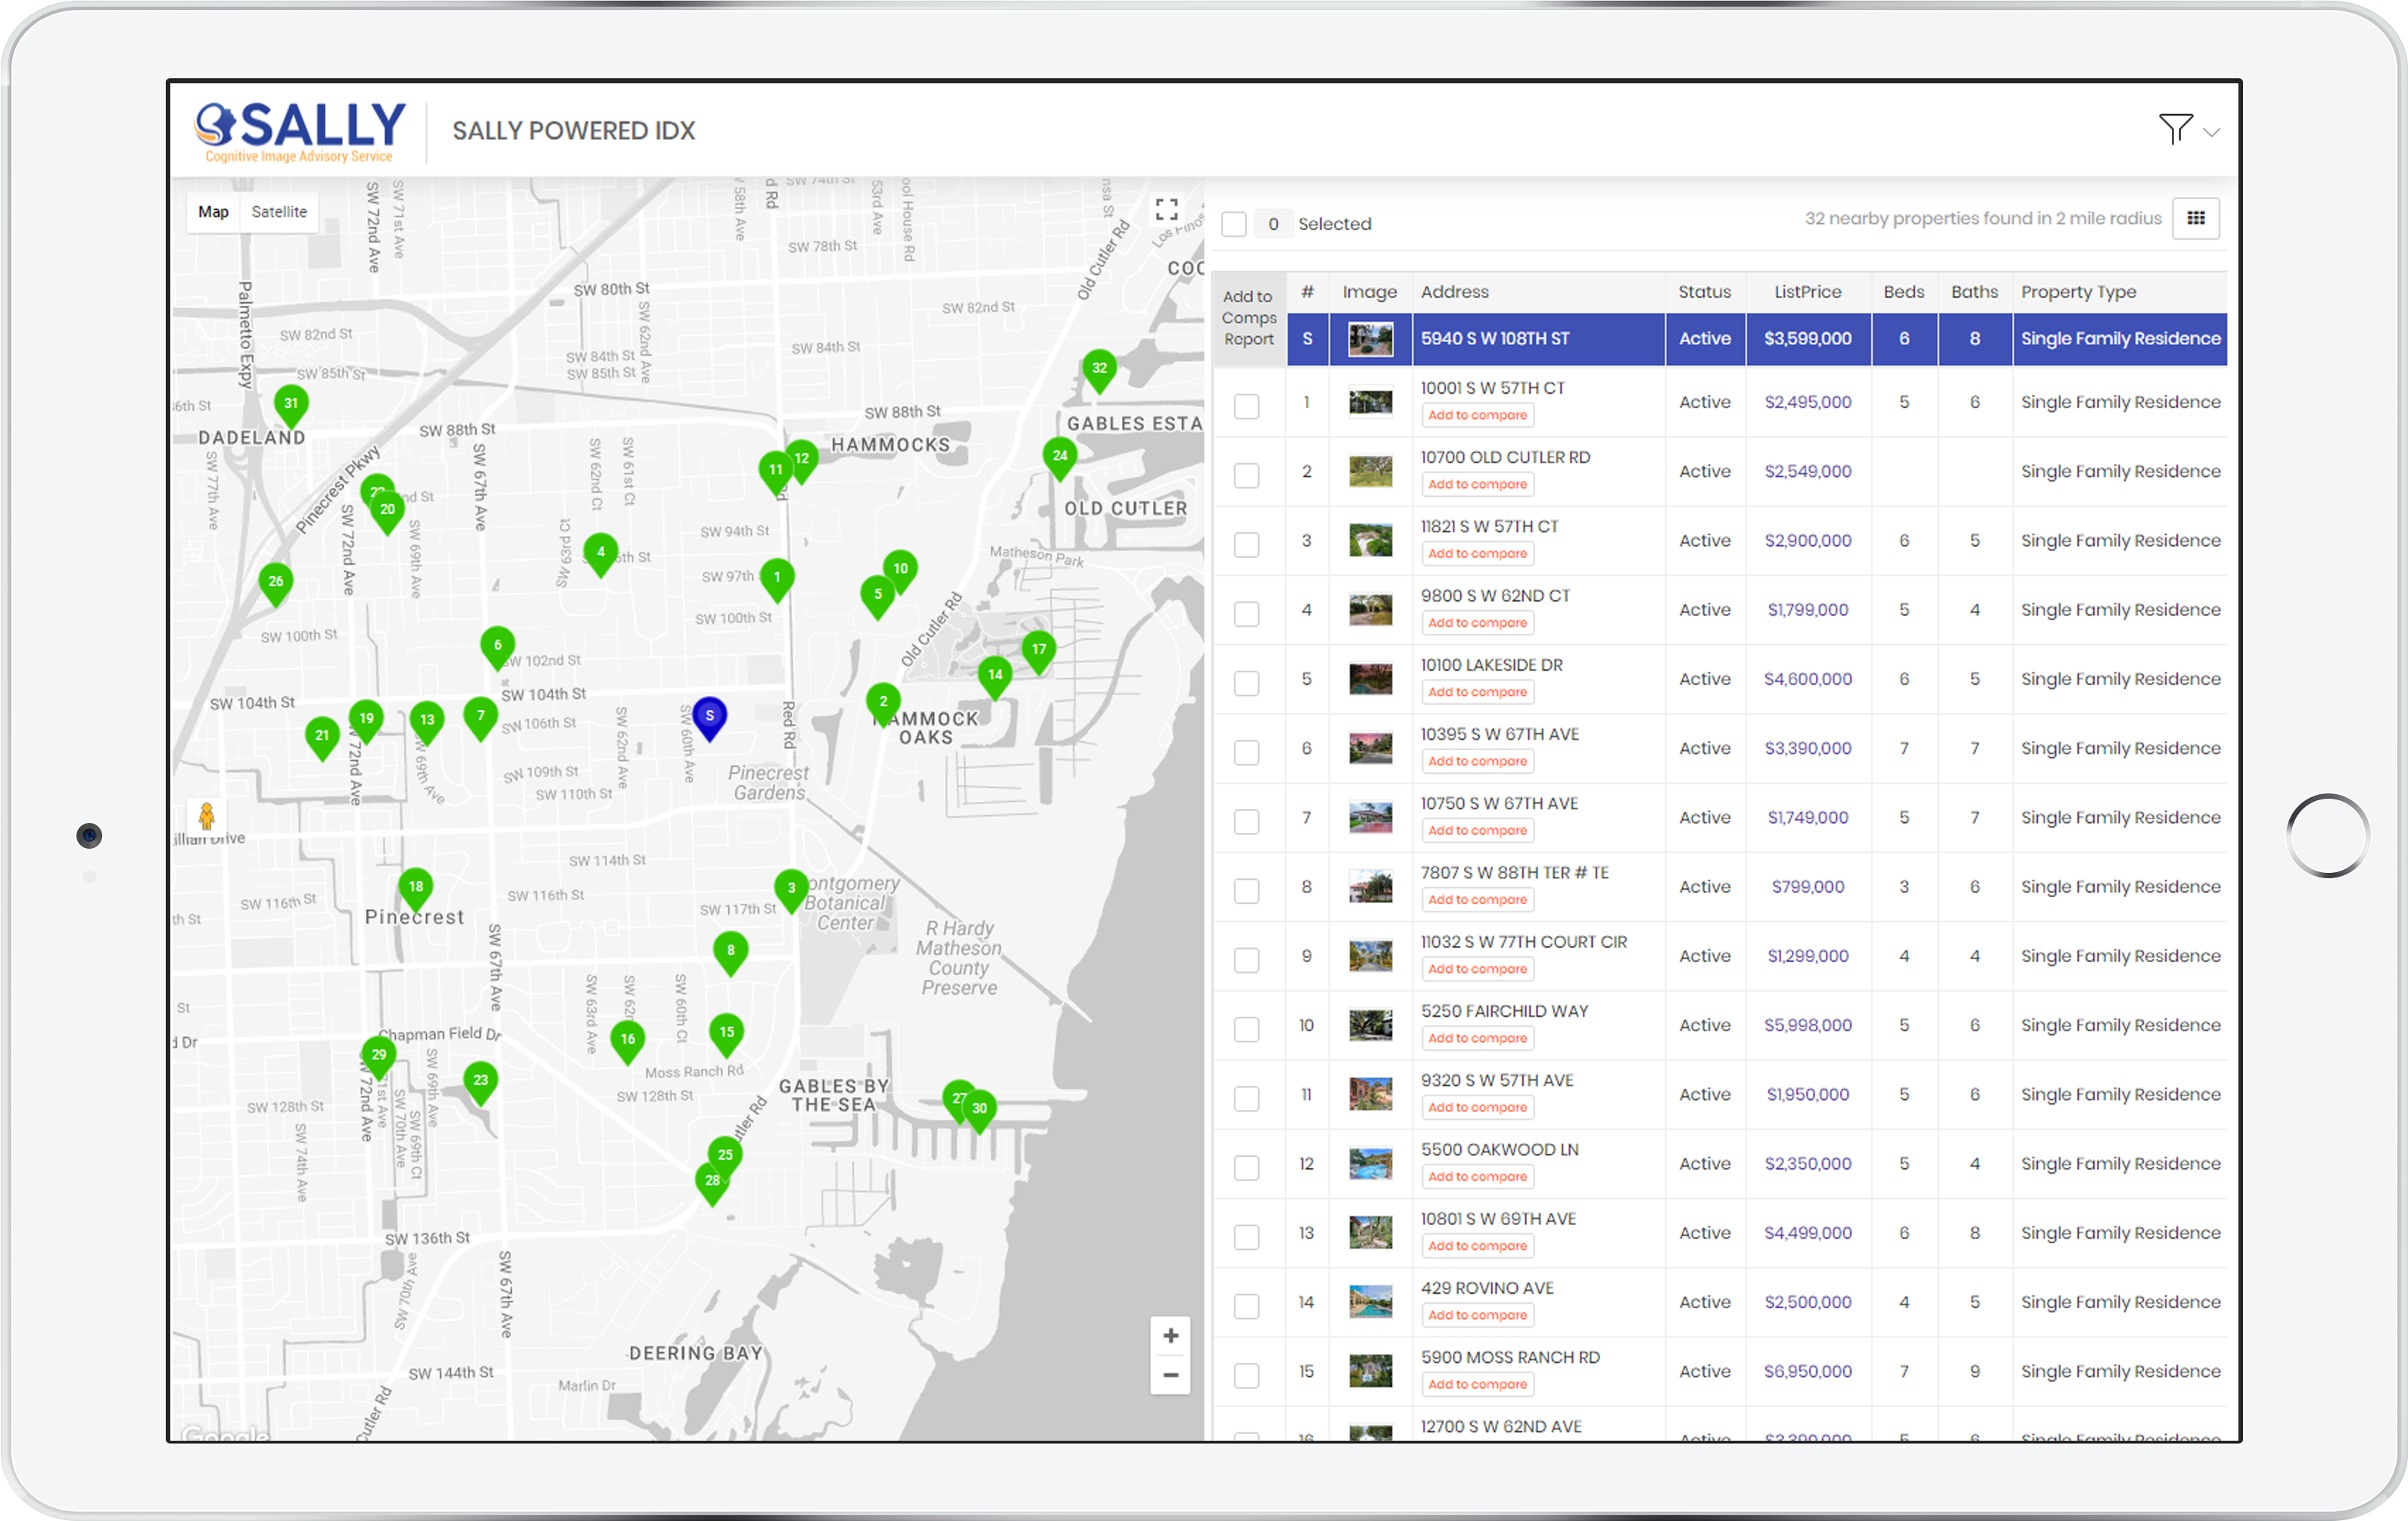
Task: Select the Map view tab
Action: coord(213,212)
